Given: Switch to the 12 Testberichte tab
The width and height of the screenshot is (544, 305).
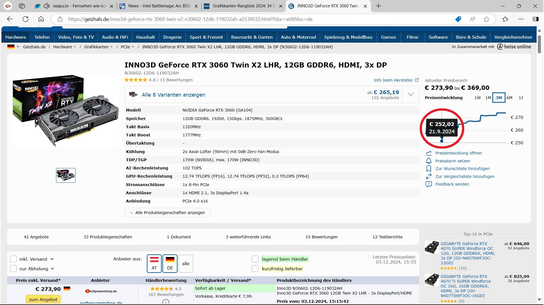Looking at the screenshot, I should point(388,237).
